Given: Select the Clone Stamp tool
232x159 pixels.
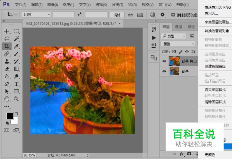Looking at the screenshot, I should pyautogui.click(x=7, y=61).
